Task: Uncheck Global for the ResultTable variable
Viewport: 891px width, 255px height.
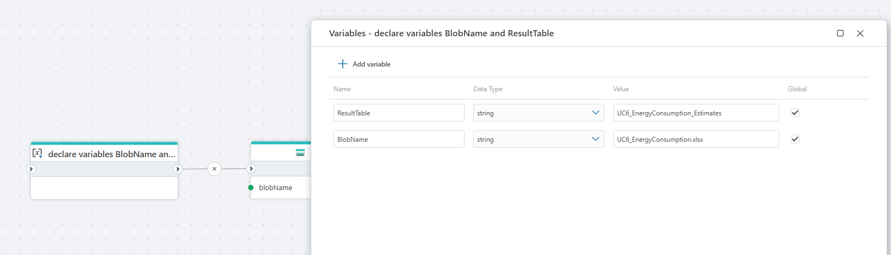Action: 795,113
